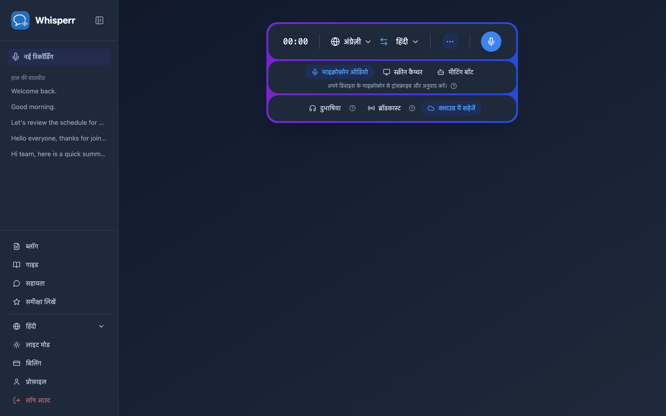Toggle दुभाषिया interpreter mode
Image resolution: width=666 pixels, height=416 pixels.
[325, 108]
